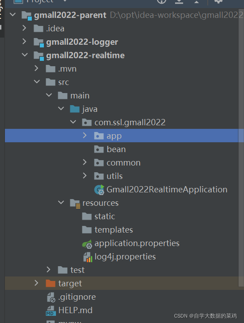The width and height of the screenshot is (244, 323).
Task: Open log4j.properties file
Action: 125,257
